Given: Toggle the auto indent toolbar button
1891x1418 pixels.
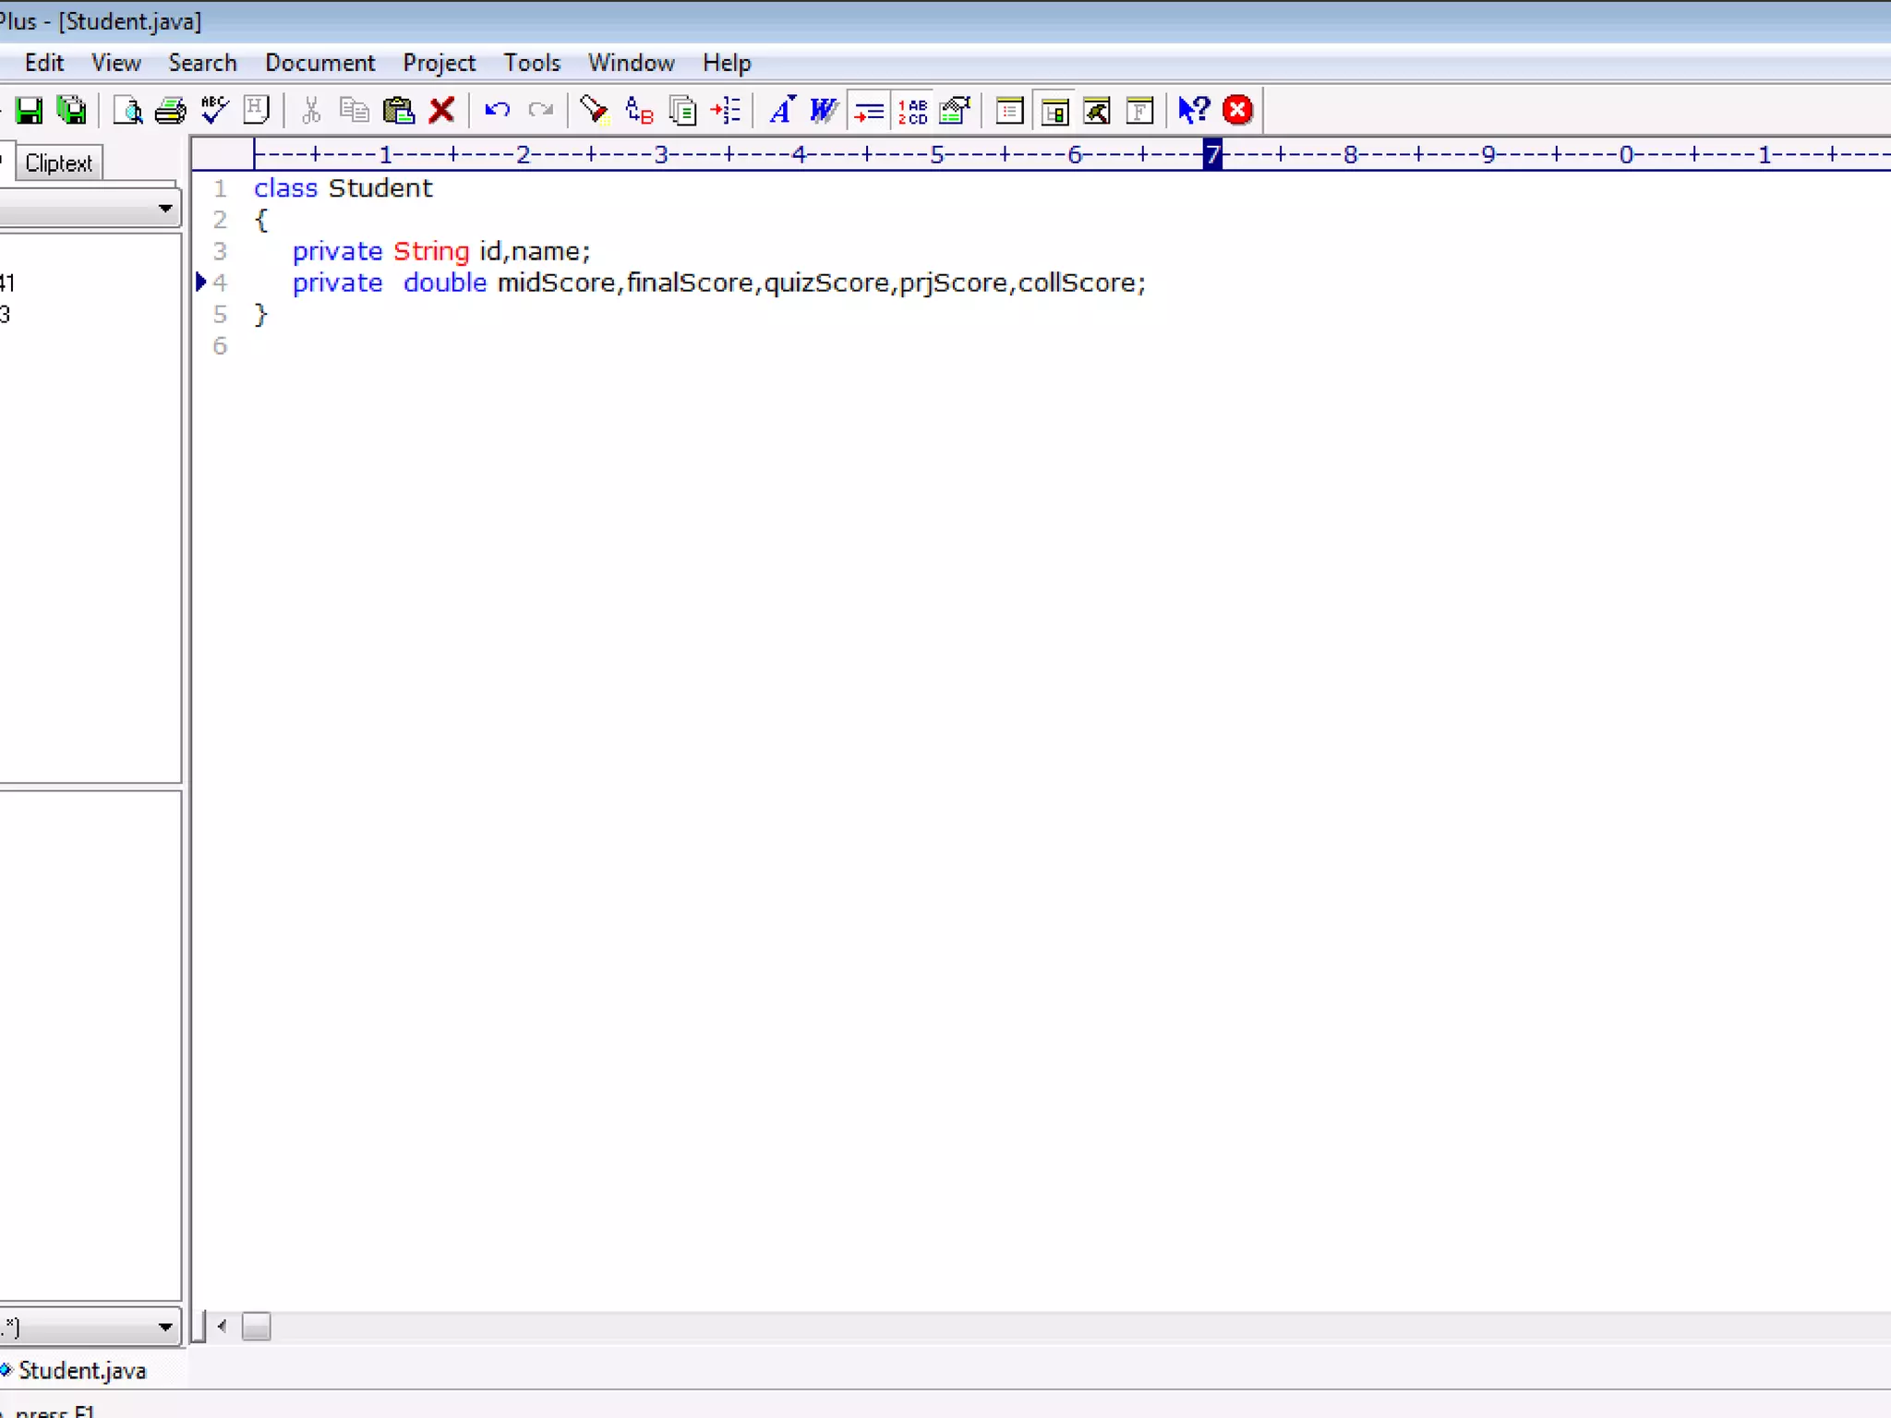Looking at the screenshot, I should pos(868,111).
